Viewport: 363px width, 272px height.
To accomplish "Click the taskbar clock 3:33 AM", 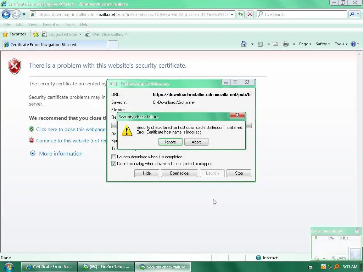I will click(x=350, y=267).
